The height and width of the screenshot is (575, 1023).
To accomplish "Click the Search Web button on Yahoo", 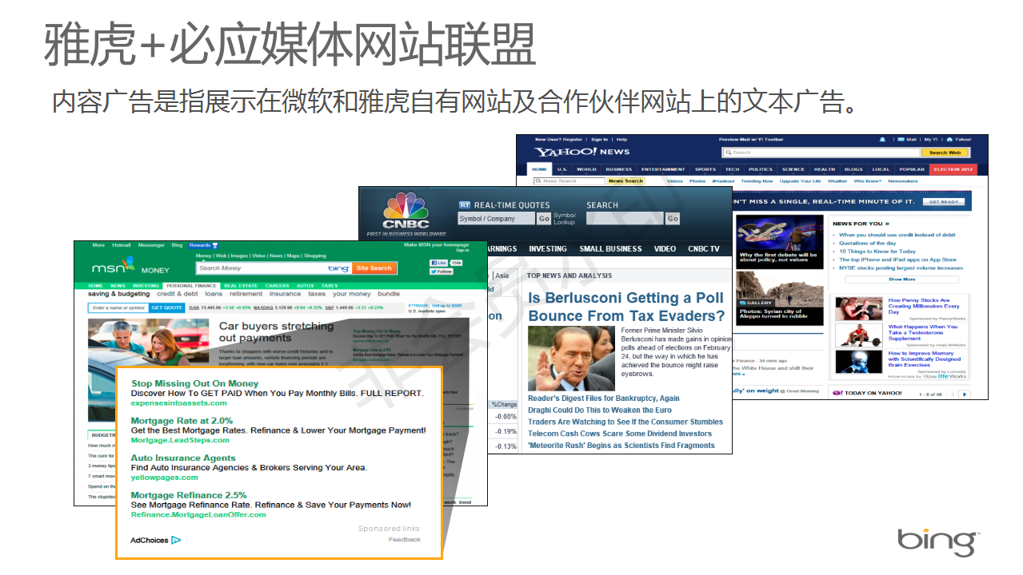I will coord(945,153).
